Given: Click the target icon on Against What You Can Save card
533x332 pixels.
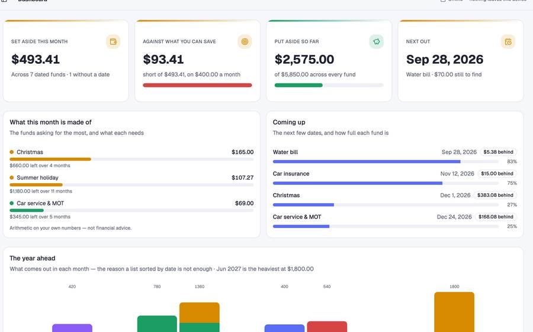Looking at the screenshot, I should [x=245, y=42].
